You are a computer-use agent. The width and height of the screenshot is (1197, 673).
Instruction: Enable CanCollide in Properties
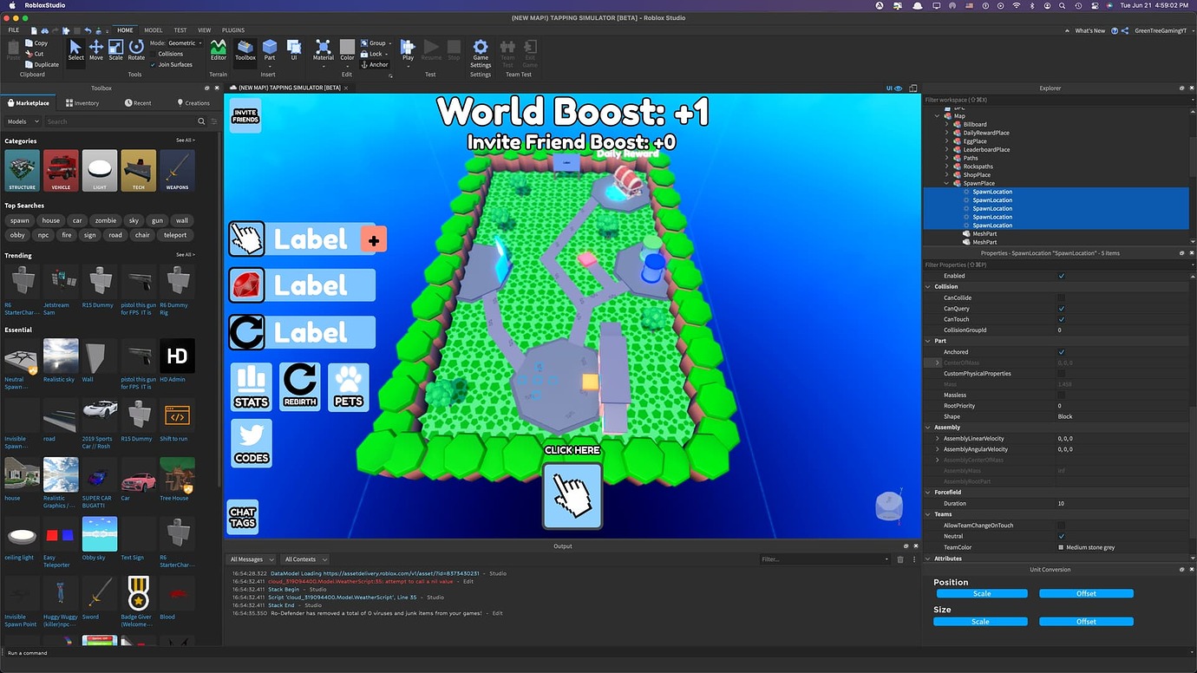[x=1061, y=297]
